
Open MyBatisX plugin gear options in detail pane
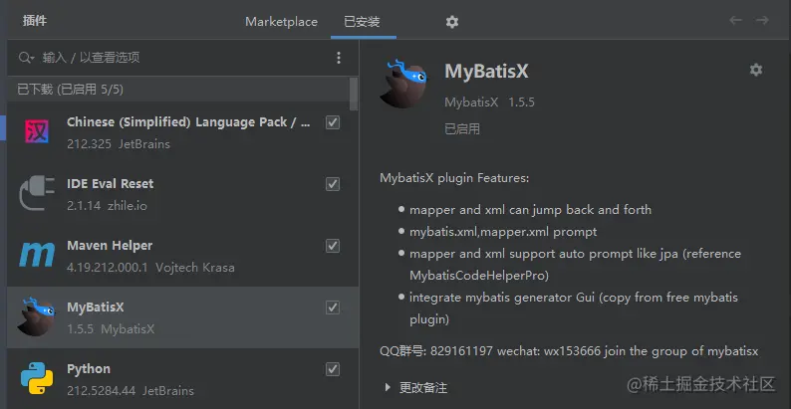756,70
